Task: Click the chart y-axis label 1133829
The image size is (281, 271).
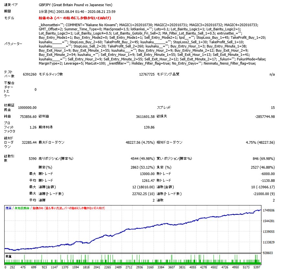Action: pos(268,242)
